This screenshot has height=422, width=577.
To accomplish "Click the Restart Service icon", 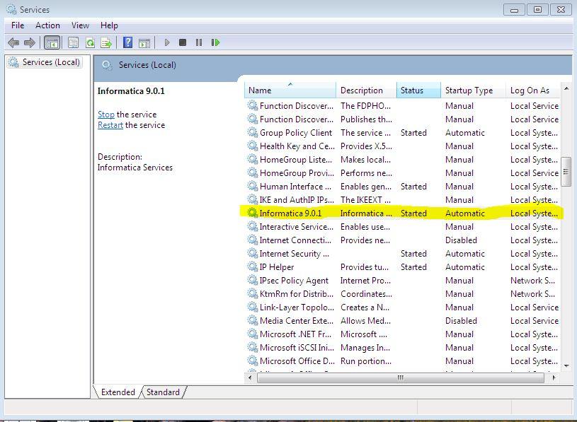I will [x=215, y=42].
